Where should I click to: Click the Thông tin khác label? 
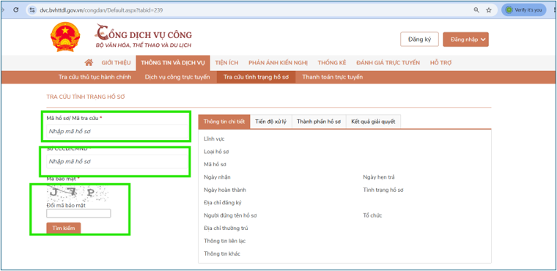tap(222, 254)
